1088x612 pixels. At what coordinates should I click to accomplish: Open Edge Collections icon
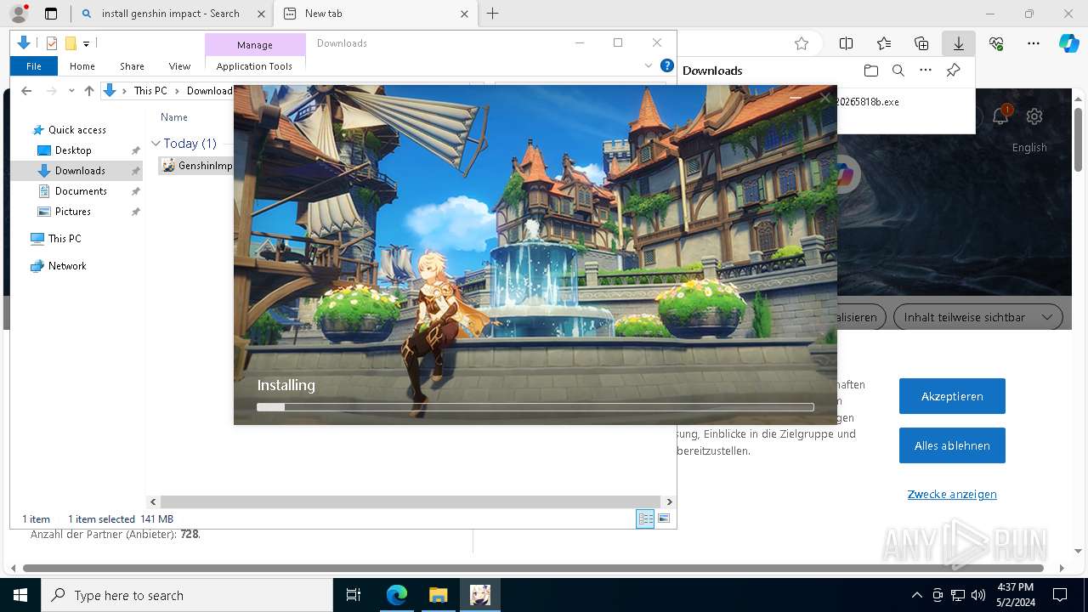[x=921, y=43]
